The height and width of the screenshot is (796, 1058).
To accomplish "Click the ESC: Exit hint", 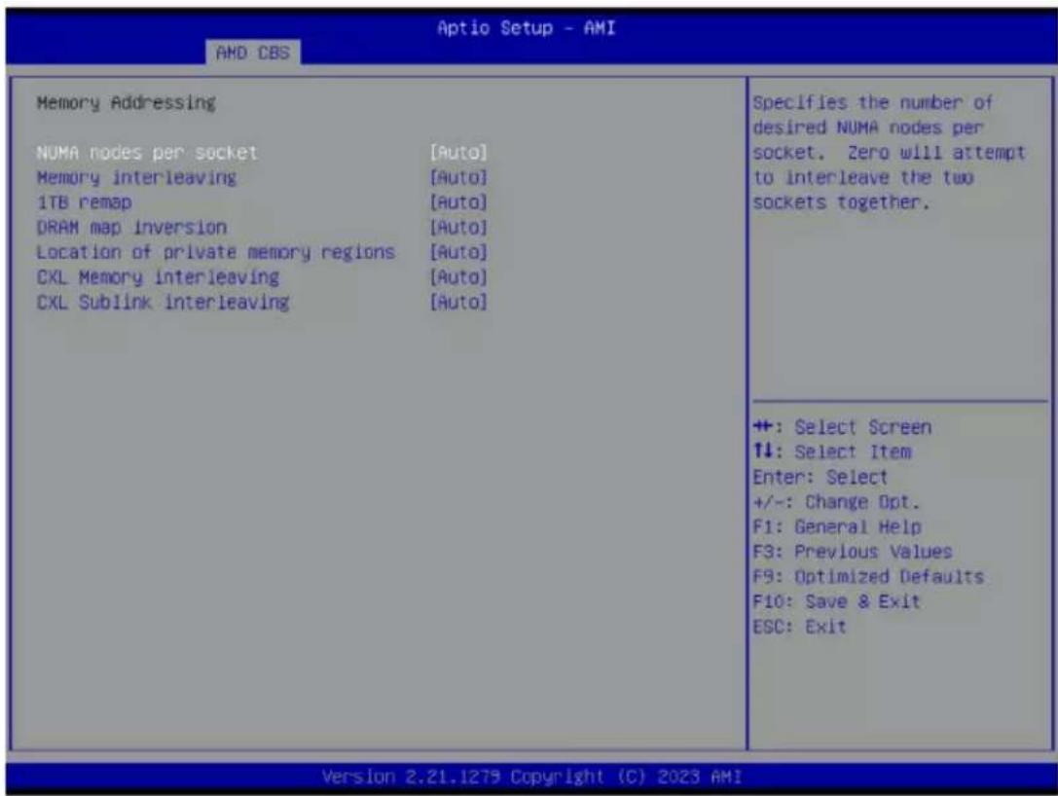I will coord(799,627).
